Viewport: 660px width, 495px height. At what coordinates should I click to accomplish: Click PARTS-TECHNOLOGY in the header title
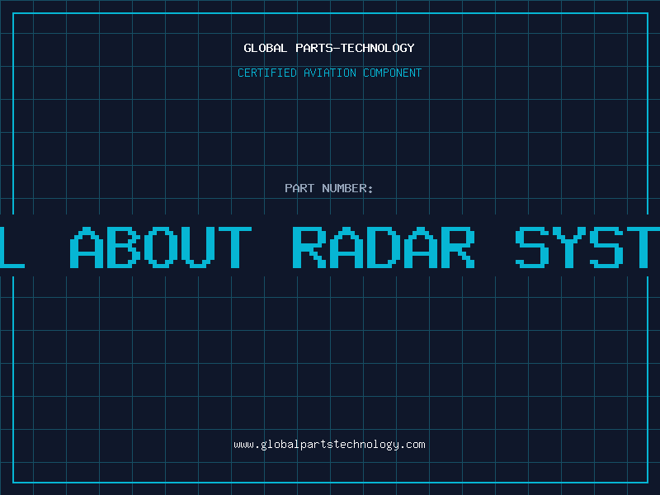click(x=355, y=48)
